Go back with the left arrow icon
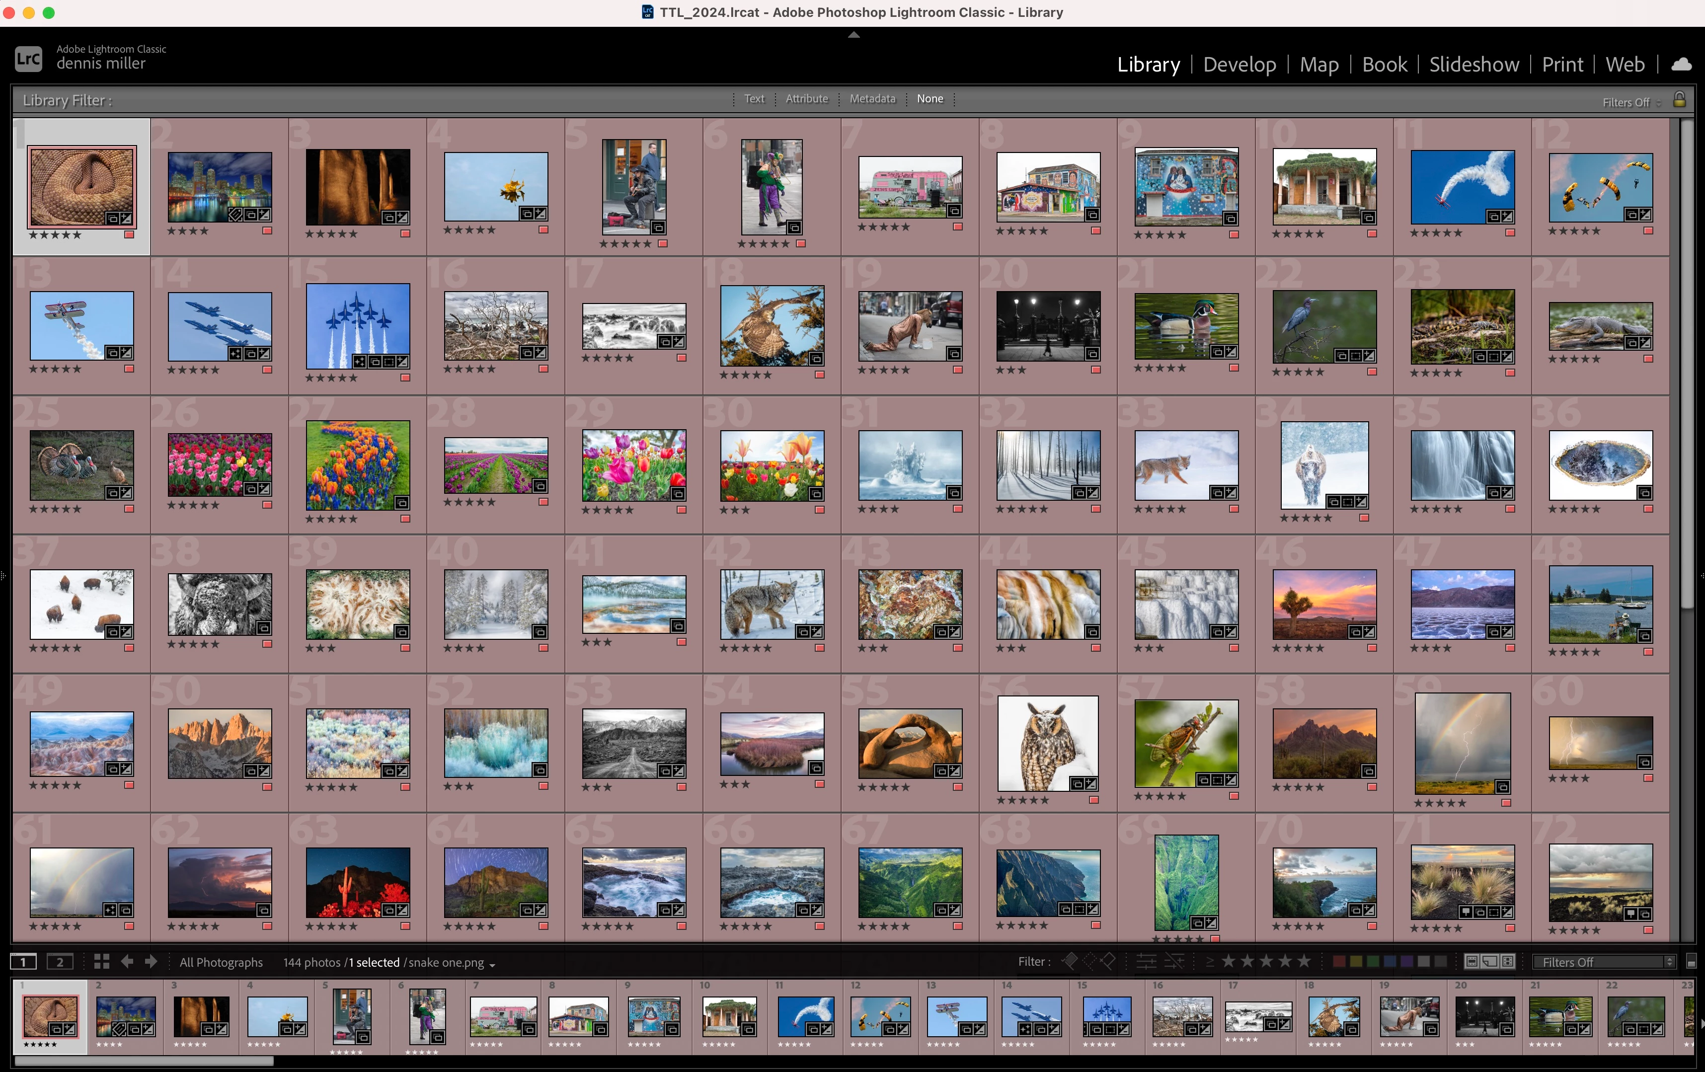 128,962
